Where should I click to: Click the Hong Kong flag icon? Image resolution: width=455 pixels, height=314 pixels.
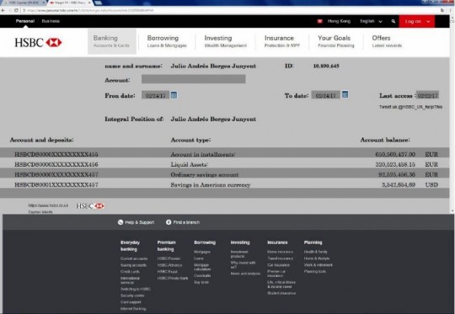pos(320,21)
